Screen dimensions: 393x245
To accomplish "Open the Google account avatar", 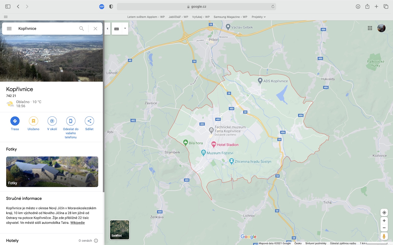I will [x=381, y=28].
